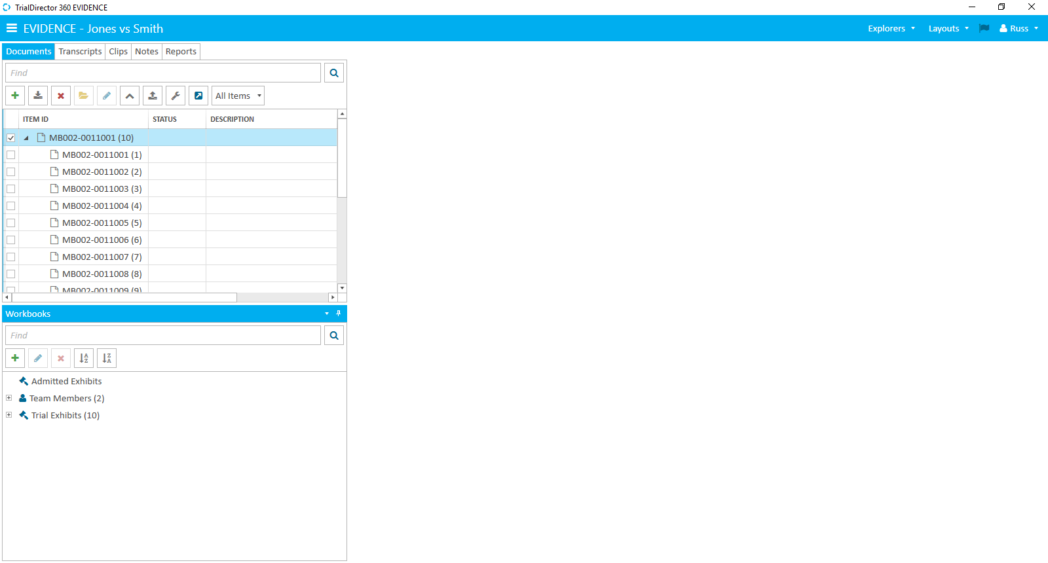Screen dimensions: 1048x563
Task: Uncheck the MB002-0011001 (10) parent document
Action: (x=11, y=138)
